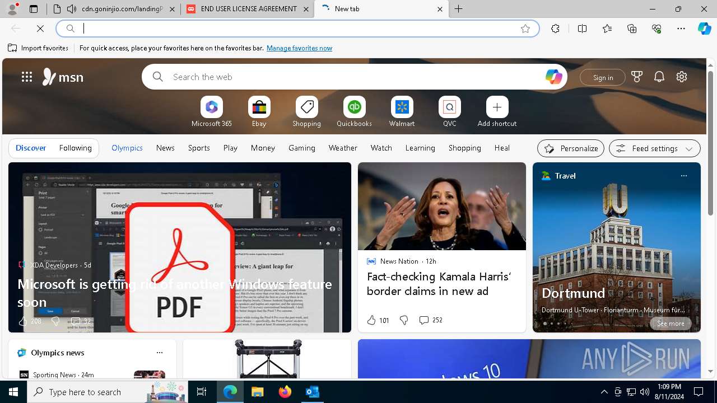
Task: Select the Olympics feed category
Action: point(127,148)
